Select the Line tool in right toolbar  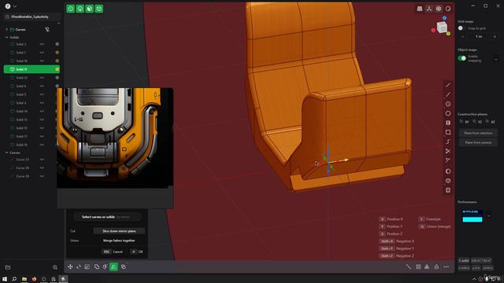point(448,85)
